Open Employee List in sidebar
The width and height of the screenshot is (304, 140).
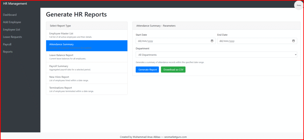pos(11,30)
